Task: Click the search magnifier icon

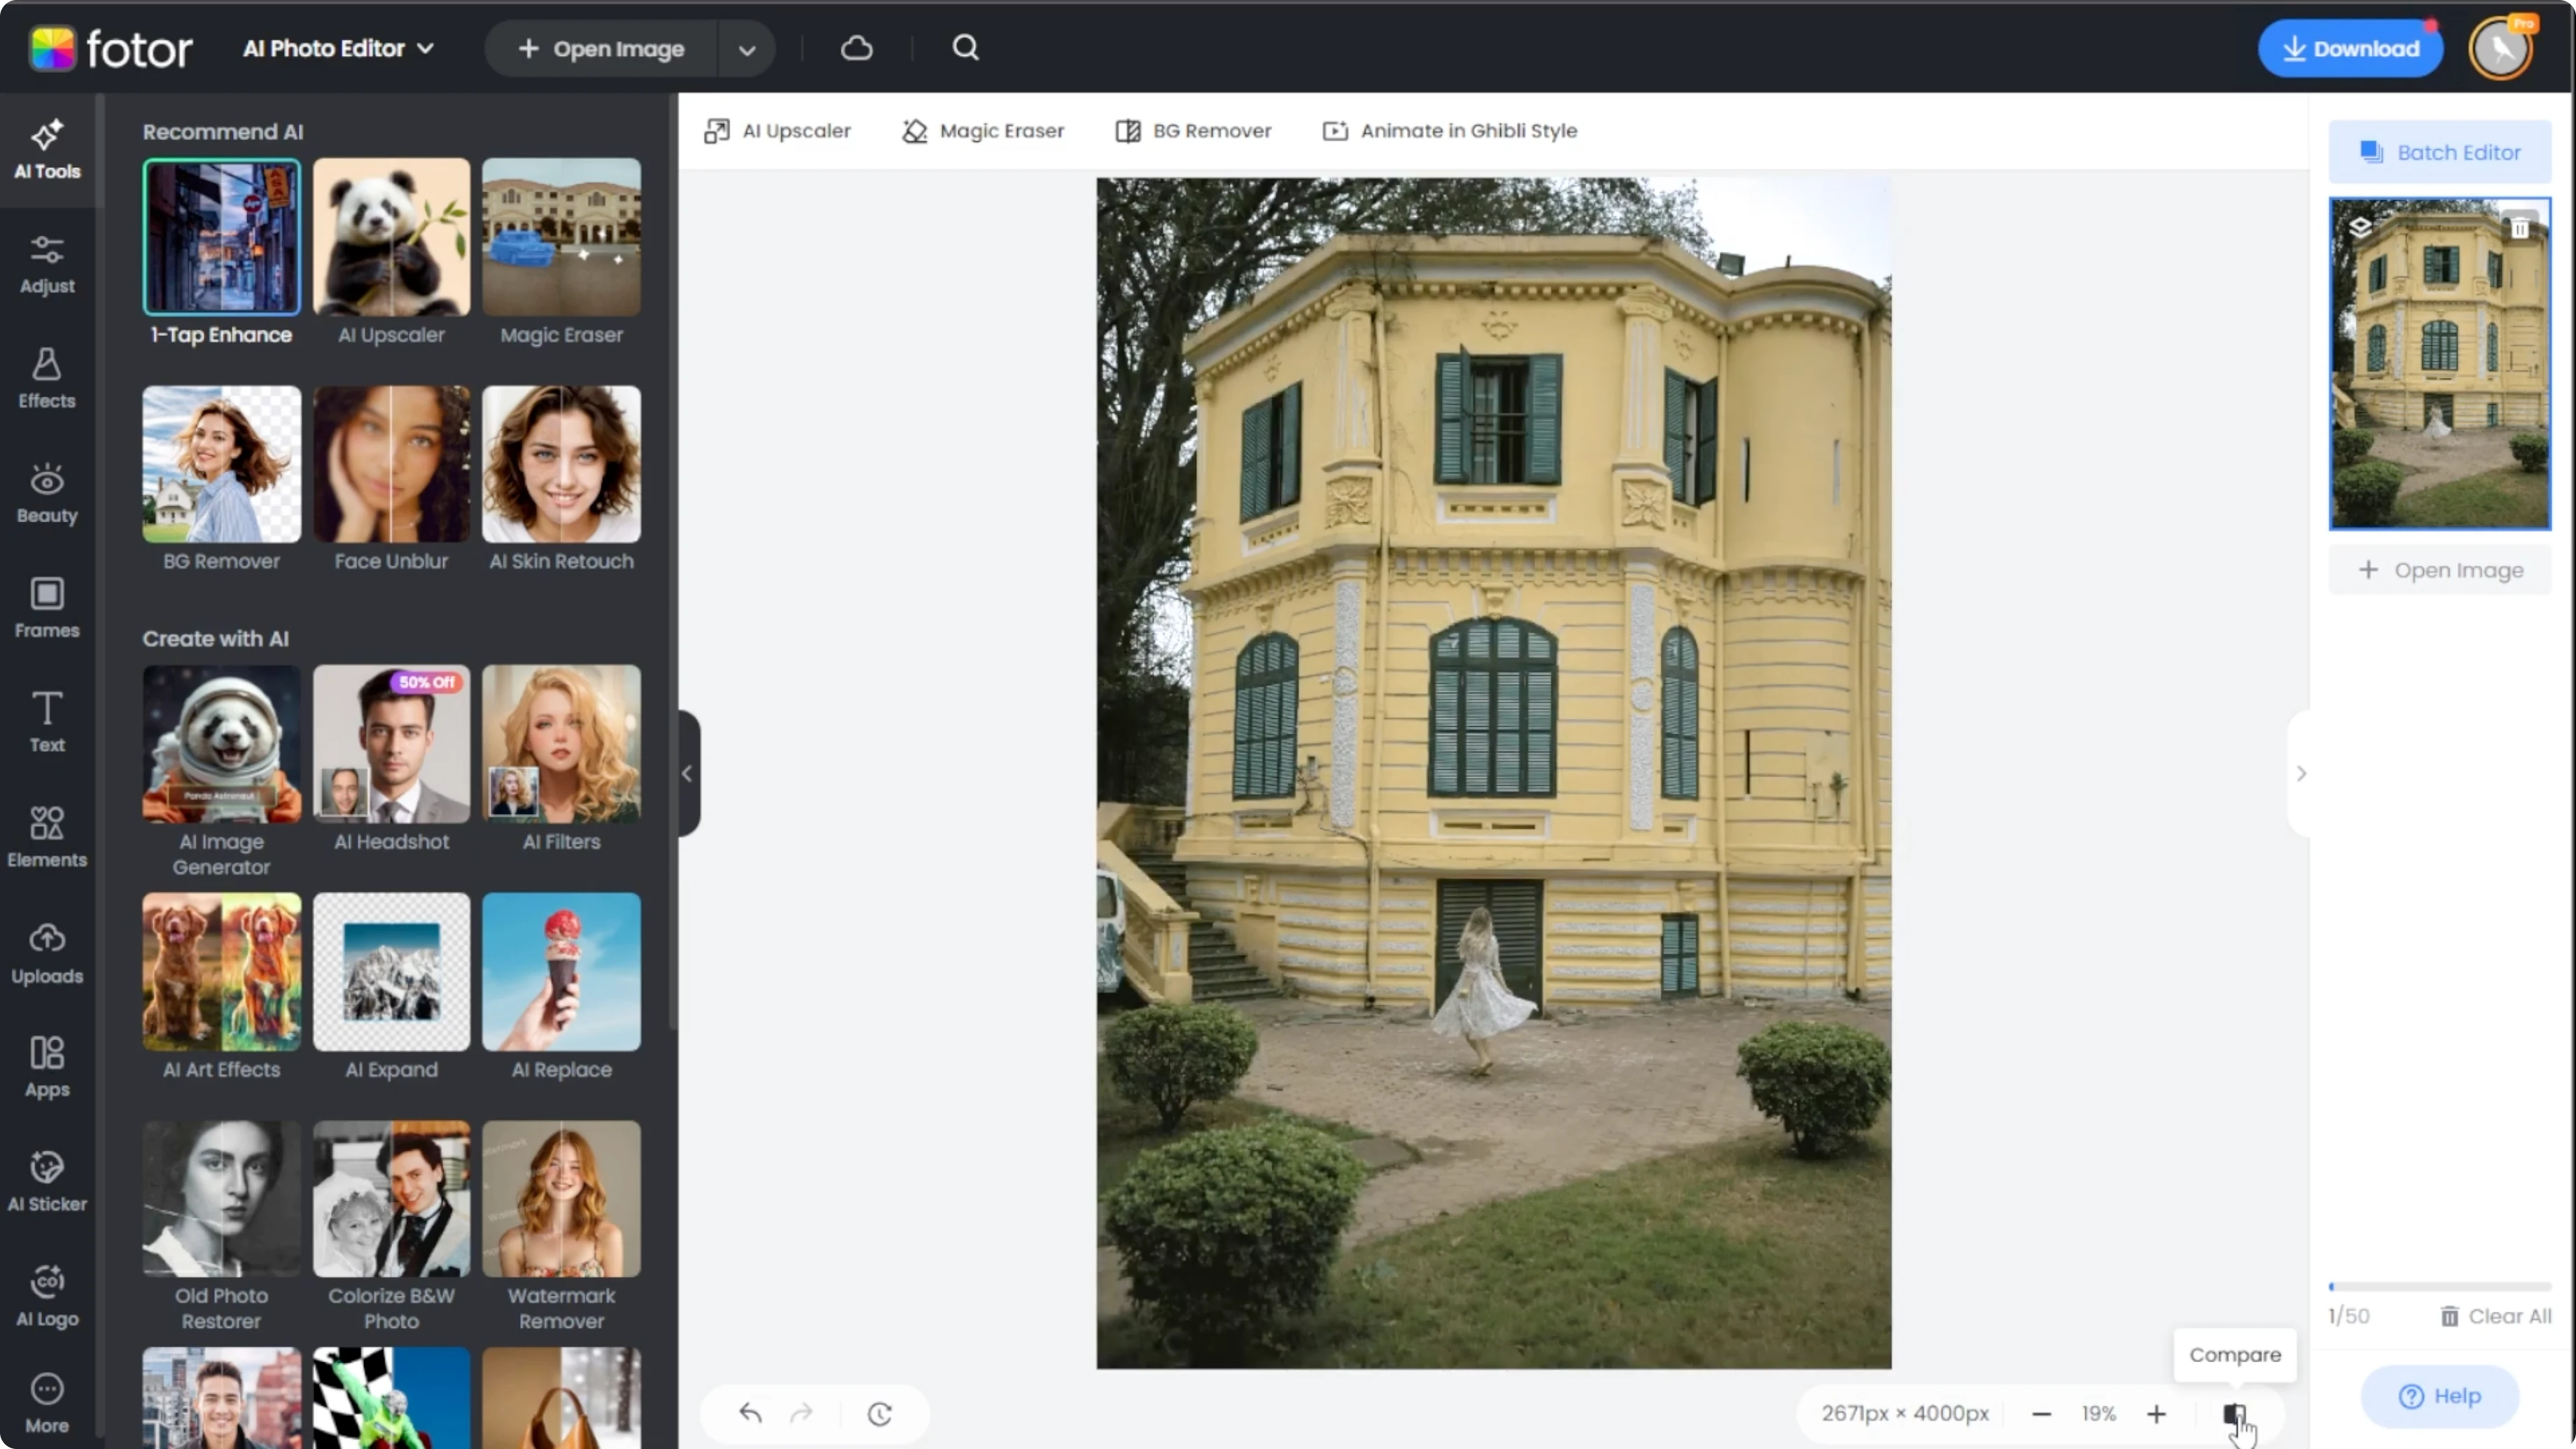Action: click(x=965, y=48)
